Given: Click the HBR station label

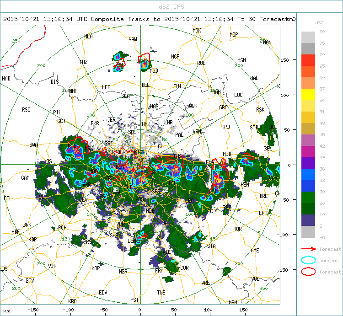Looking at the screenshot, I should [123, 271].
